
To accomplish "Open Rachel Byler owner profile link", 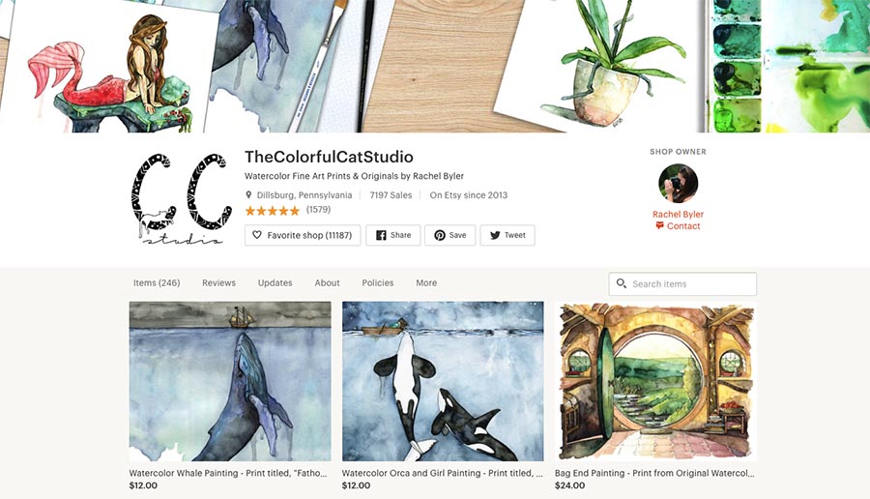I will 678,214.
